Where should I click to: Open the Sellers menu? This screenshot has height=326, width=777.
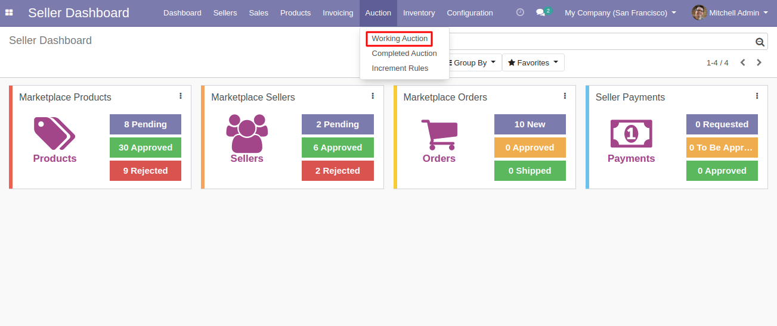(x=225, y=12)
